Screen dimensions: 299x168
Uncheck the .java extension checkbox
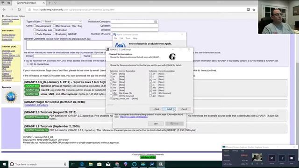tap(111, 74)
